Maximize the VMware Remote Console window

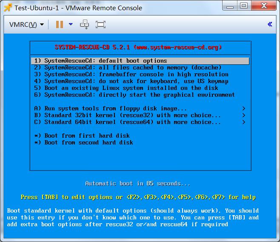[244, 6]
